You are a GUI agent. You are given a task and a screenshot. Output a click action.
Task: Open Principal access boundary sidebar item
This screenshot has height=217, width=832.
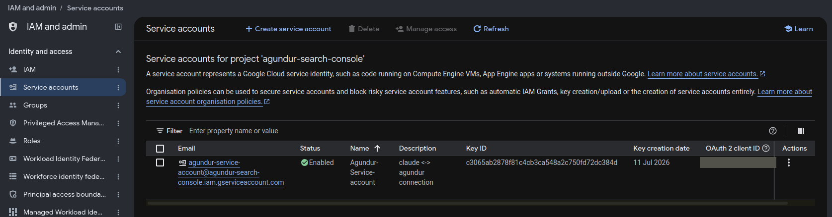(x=64, y=194)
